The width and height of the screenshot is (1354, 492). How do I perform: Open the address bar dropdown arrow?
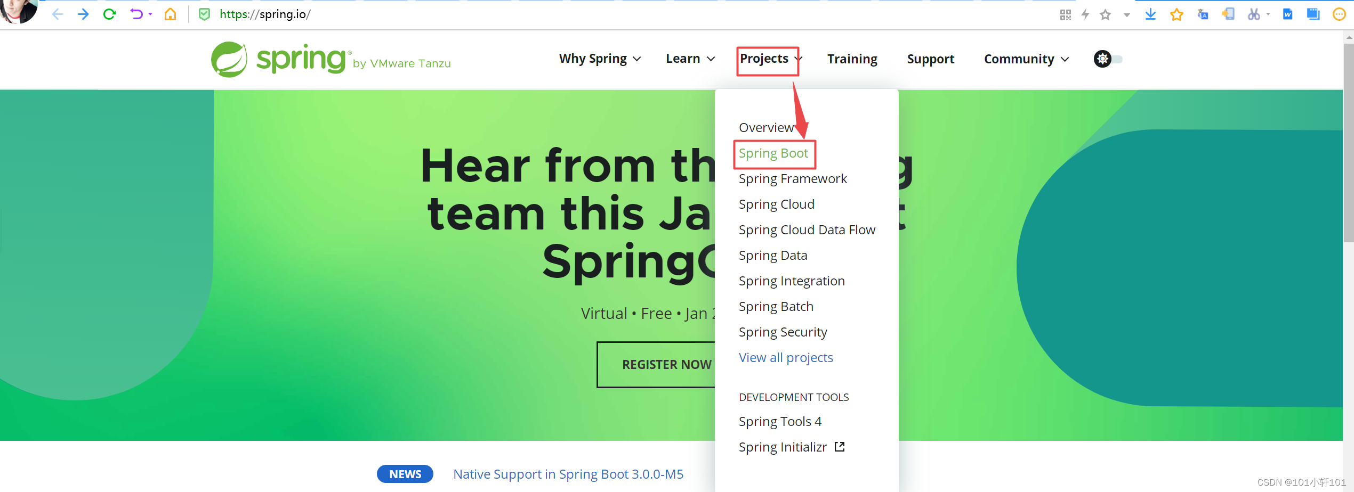tap(1126, 15)
